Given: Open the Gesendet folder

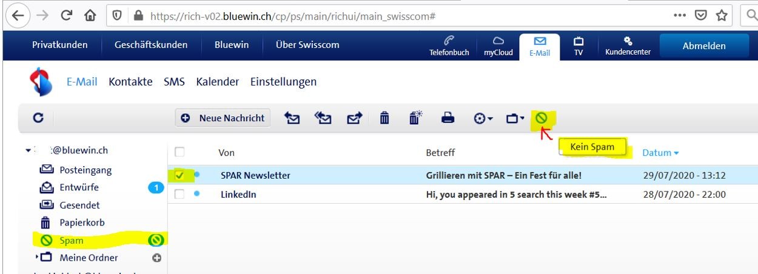Looking at the screenshot, I should (79, 206).
